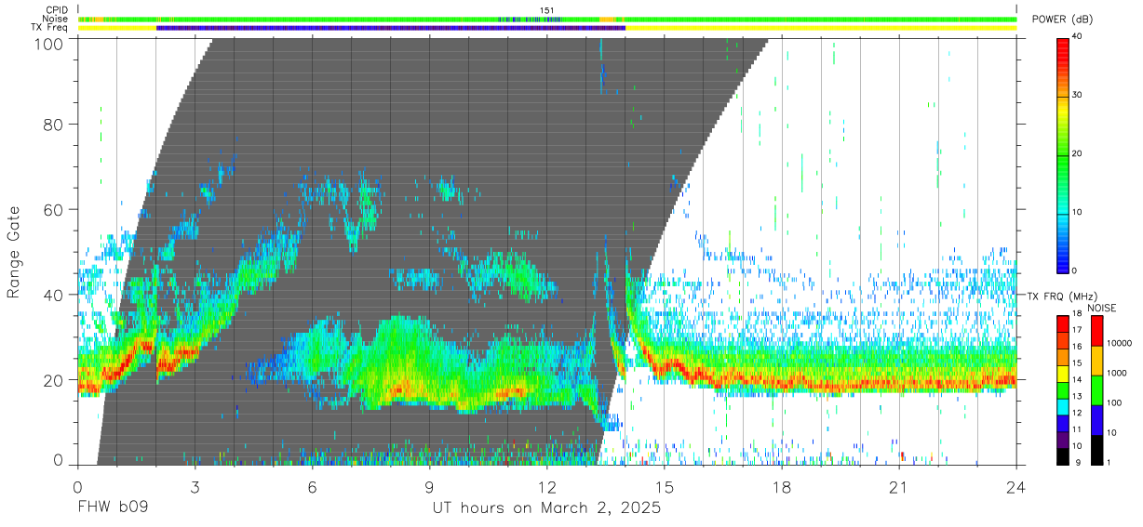The image size is (1143, 527).
Task: Click the NOISE colorbar
Action: coord(1096,389)
